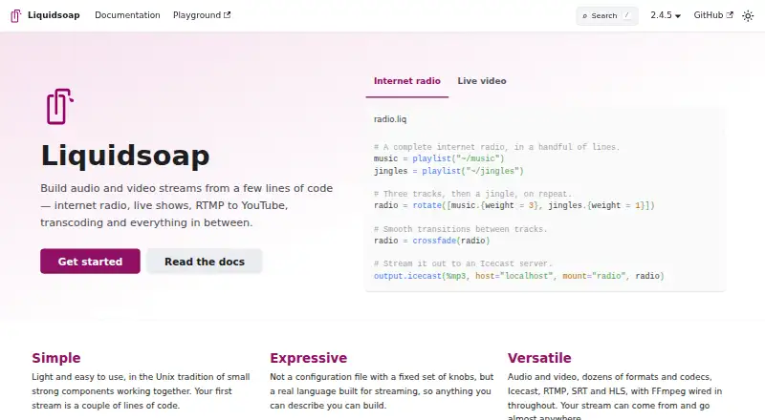Switch to the Live video tab
Viewport: 765px width, 420px height.
point(482,81)
